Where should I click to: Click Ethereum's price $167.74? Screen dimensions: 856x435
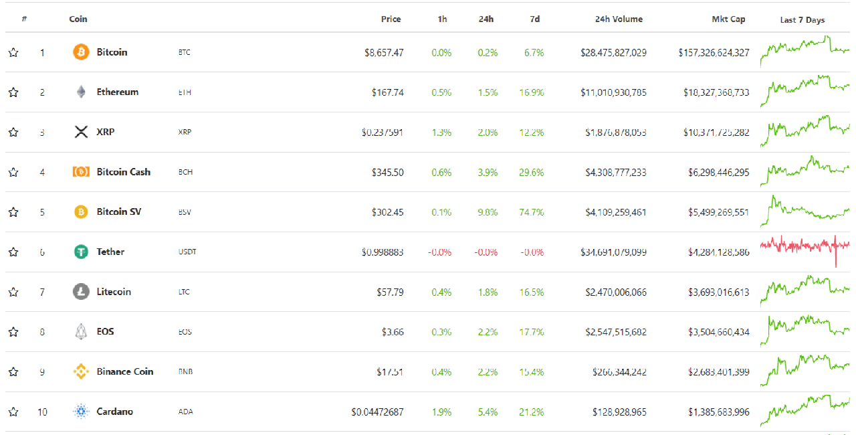(x=388, y=92)
